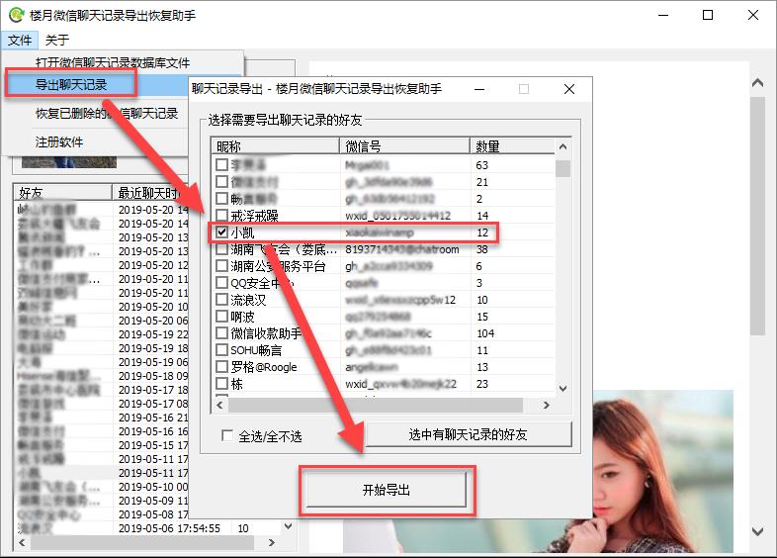Check the 栋 friend checkbox
Screen dimensions: 777x558
coord(222,384)
